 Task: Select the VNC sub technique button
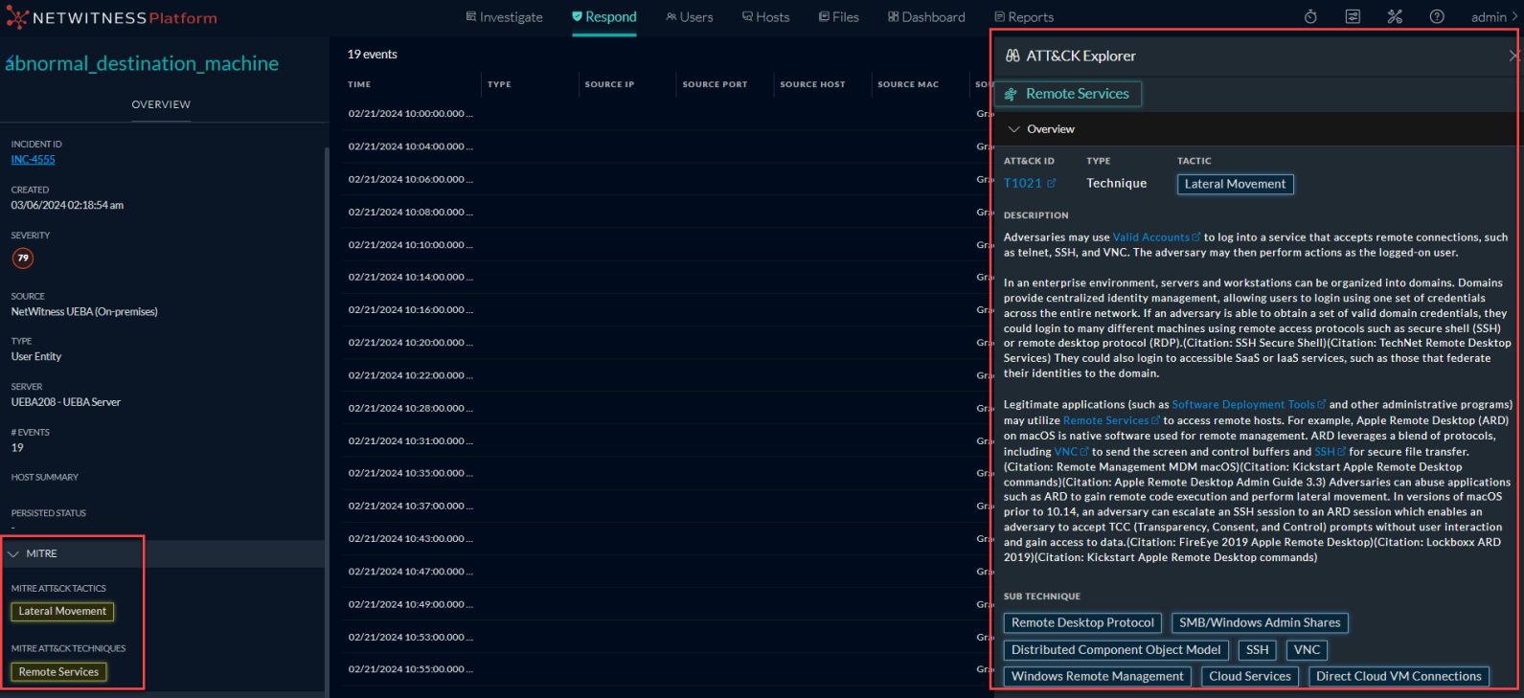point(1307,650)
